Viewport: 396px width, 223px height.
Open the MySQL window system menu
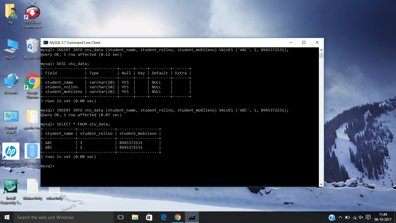(46, 42)
